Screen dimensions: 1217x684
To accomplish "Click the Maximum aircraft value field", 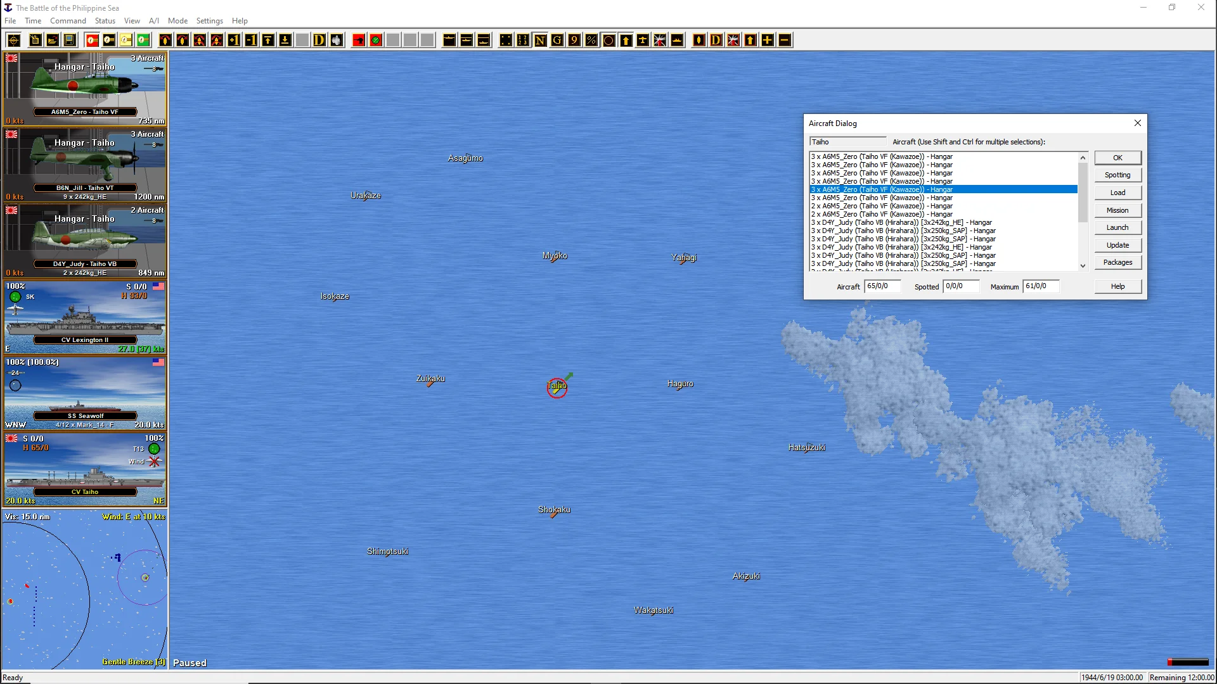I will tap(1040, 286).
